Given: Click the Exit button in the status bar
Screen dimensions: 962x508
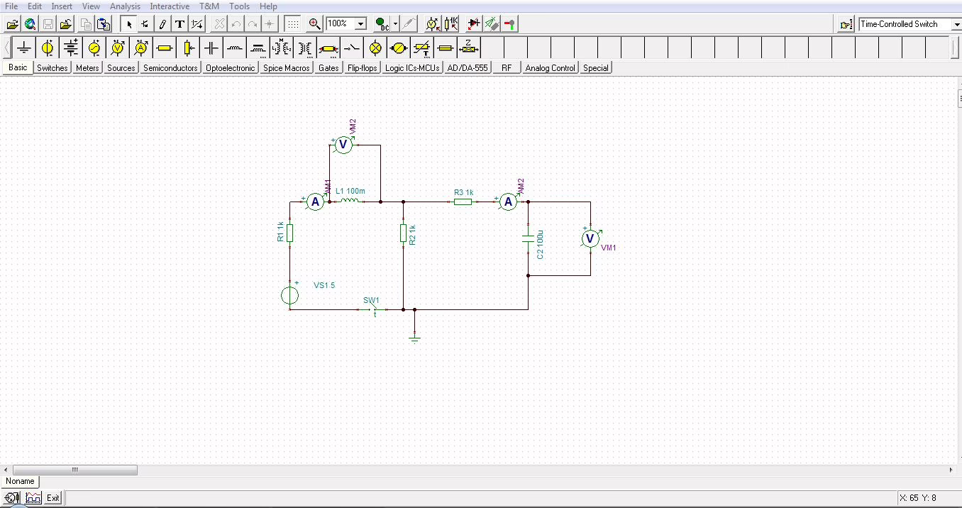Looking at the screenshot, I should click(53, 498).
